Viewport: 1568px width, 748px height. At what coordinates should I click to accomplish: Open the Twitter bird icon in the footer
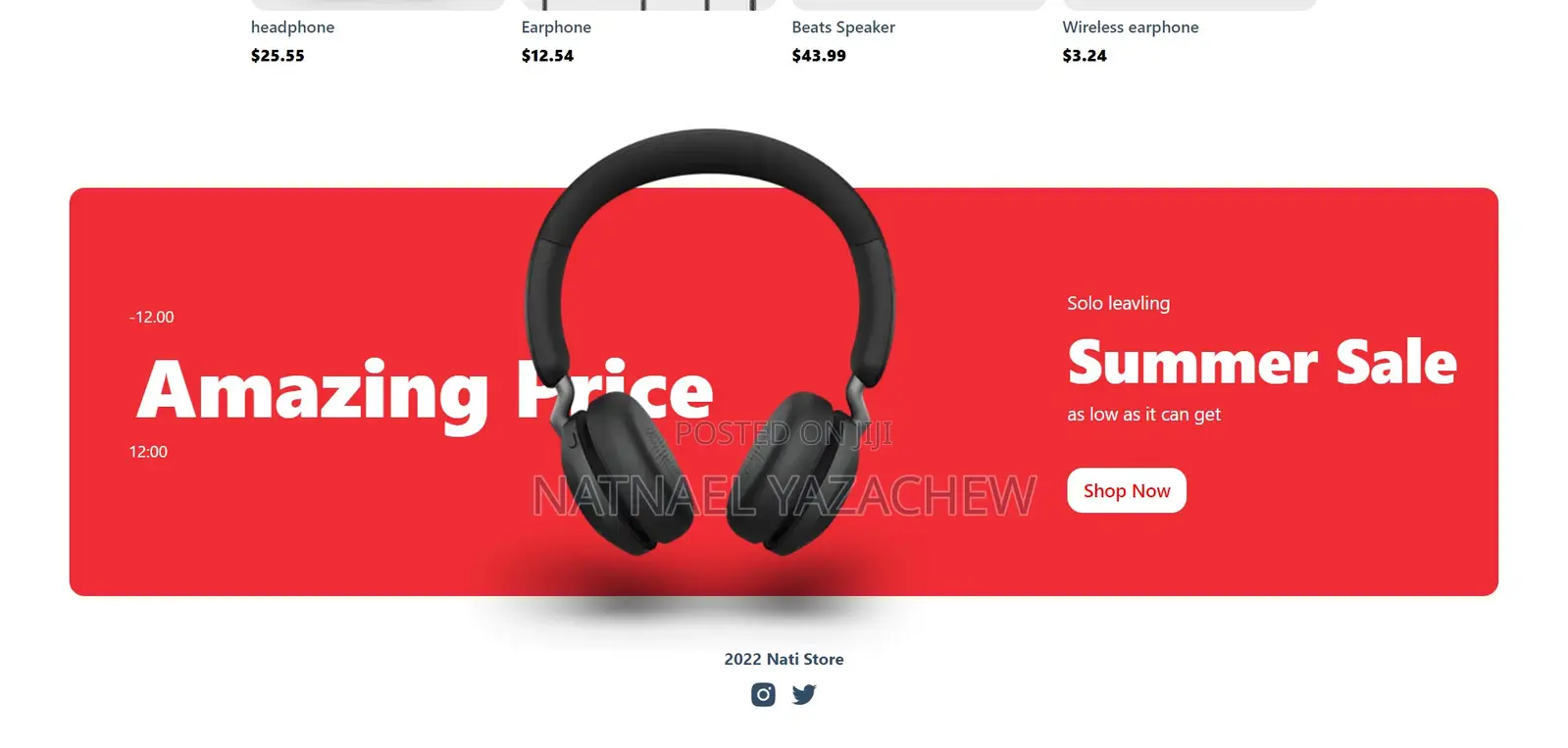804,694
